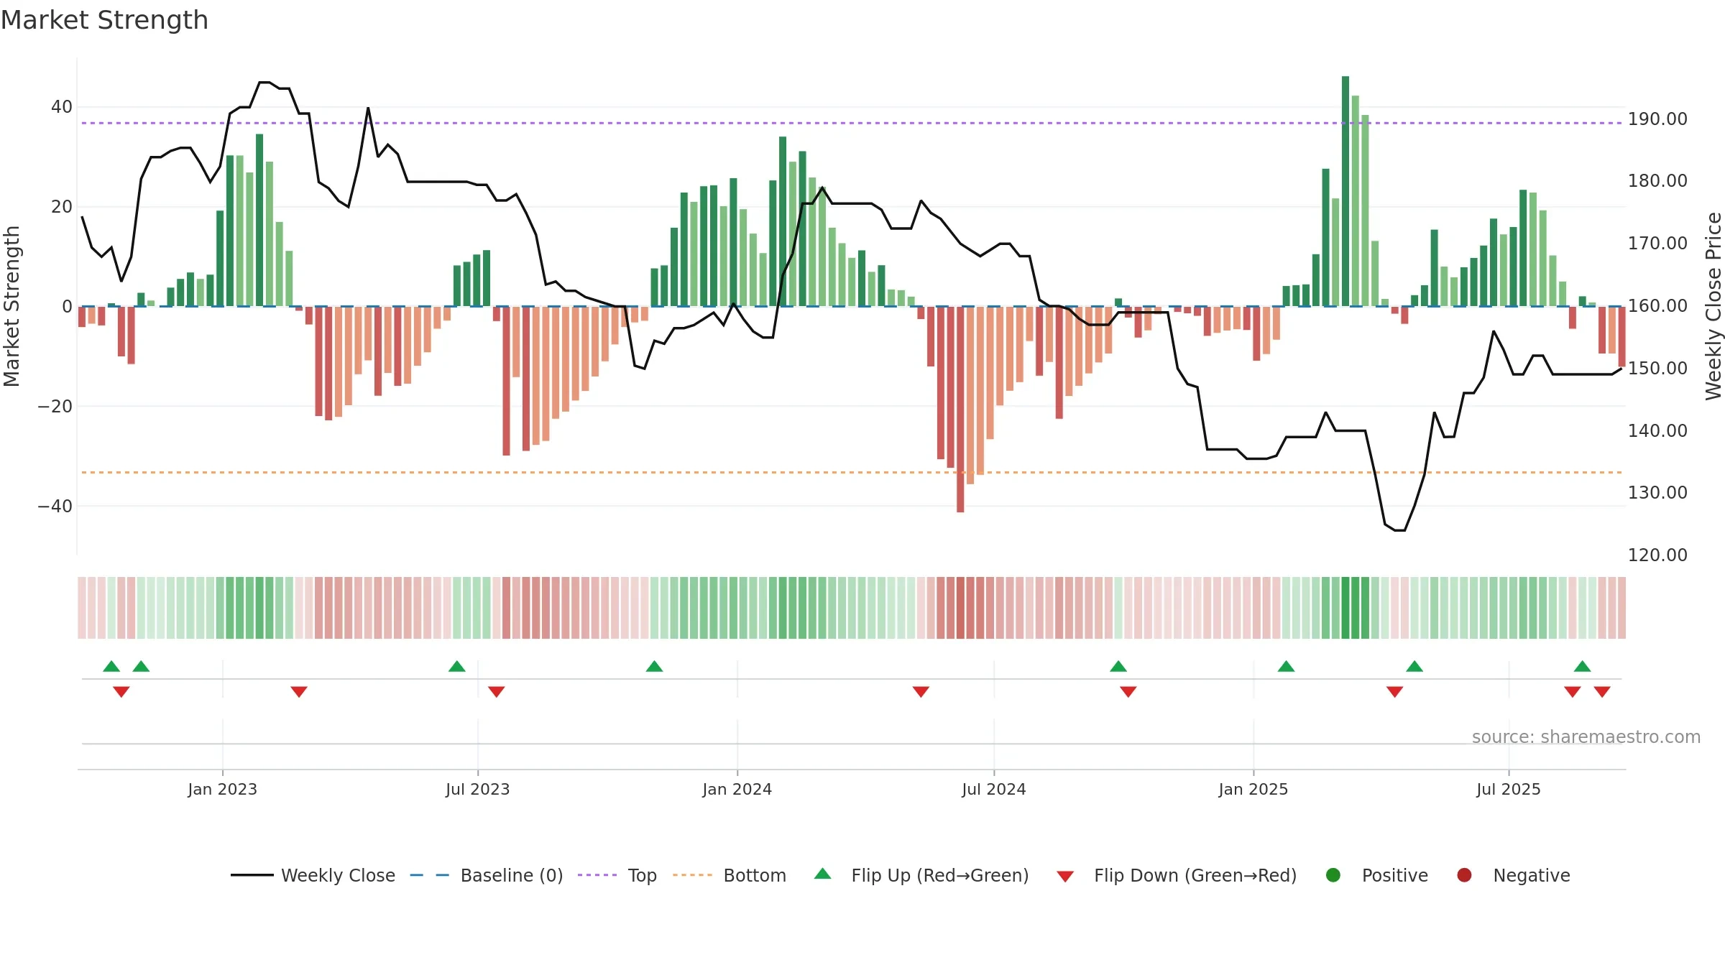
Task: Click the flip-down triangle just after Jul 2023
Action: pyautogui.click(x=497, y=692)
